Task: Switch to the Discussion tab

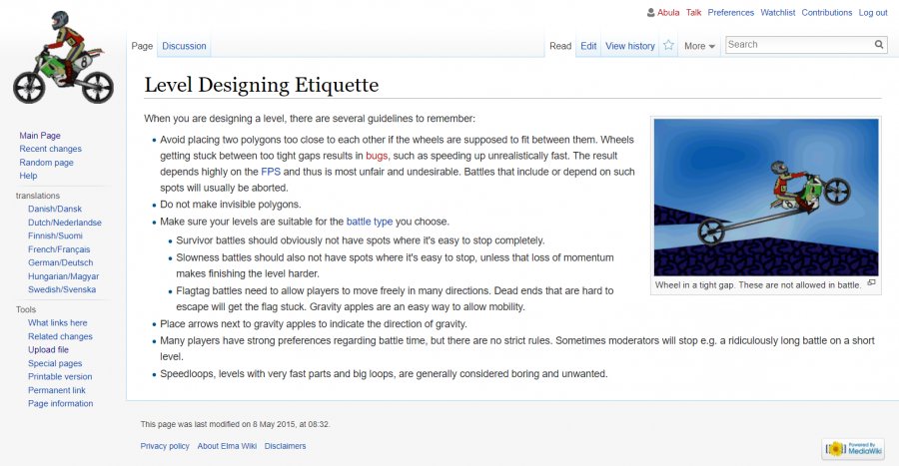Action: (184, 46)
